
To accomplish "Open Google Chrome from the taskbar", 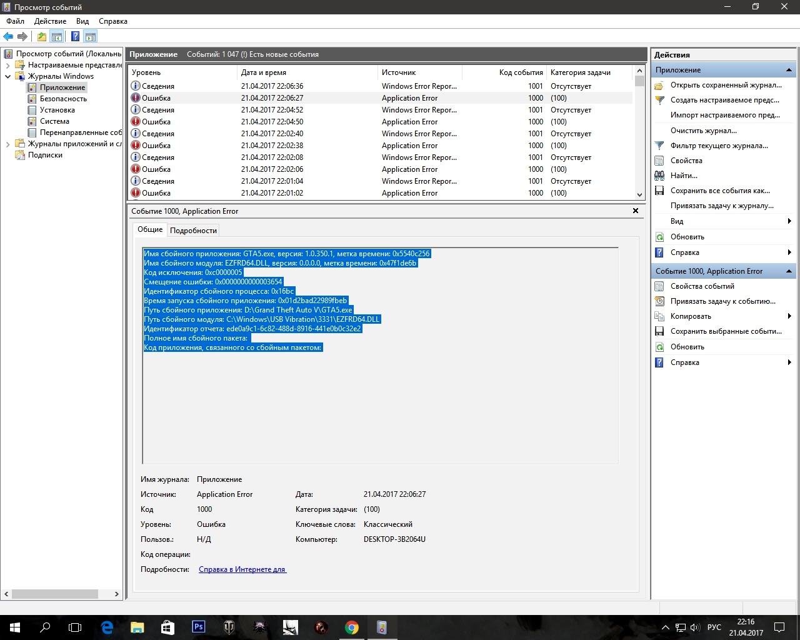I will [x=351, y=627].
